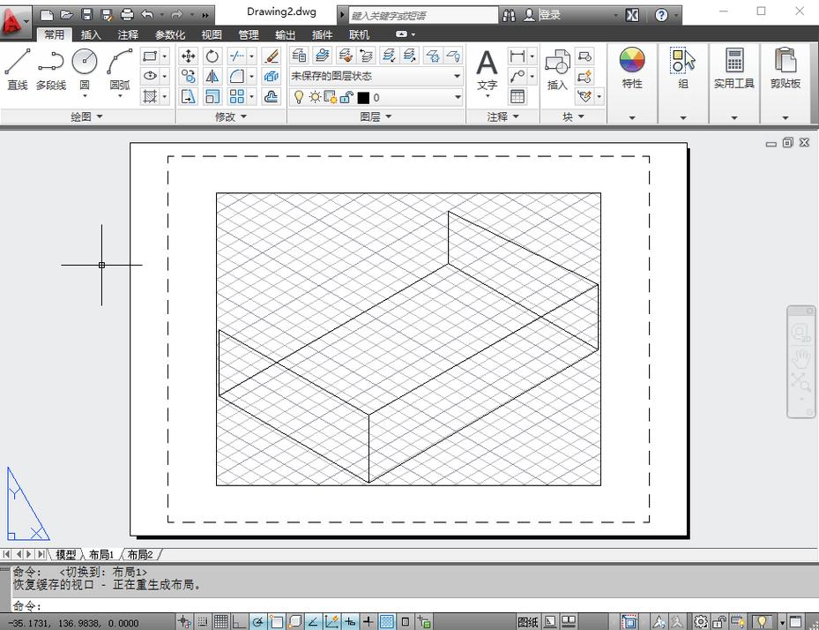This screenshot has height=630, width=819.
Task: Open the 模型 layout tab
Action: [66, 554]
